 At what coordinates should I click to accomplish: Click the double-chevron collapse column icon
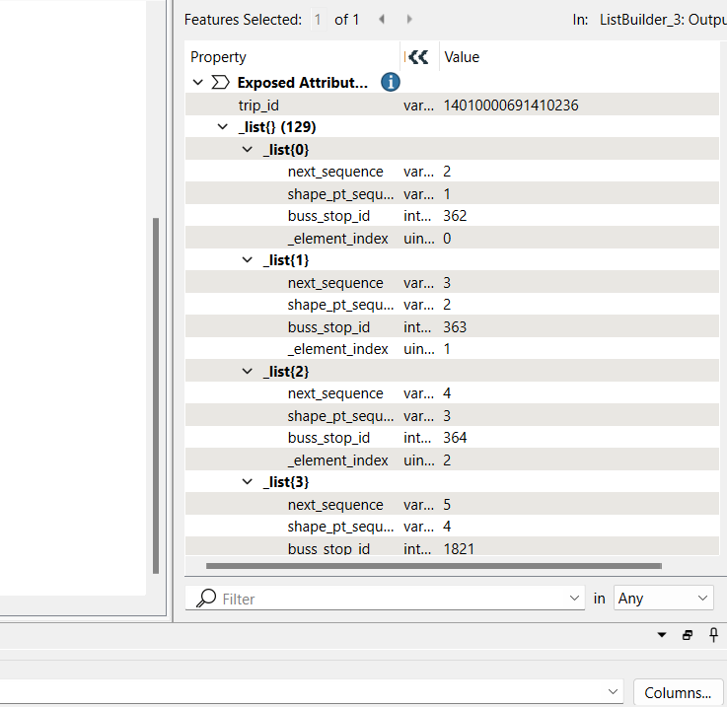click(x=417, y=57)
